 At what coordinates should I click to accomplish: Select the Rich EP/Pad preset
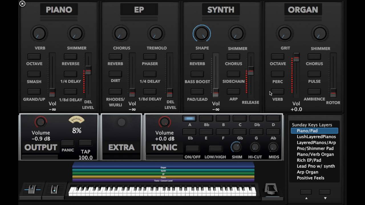309,160
